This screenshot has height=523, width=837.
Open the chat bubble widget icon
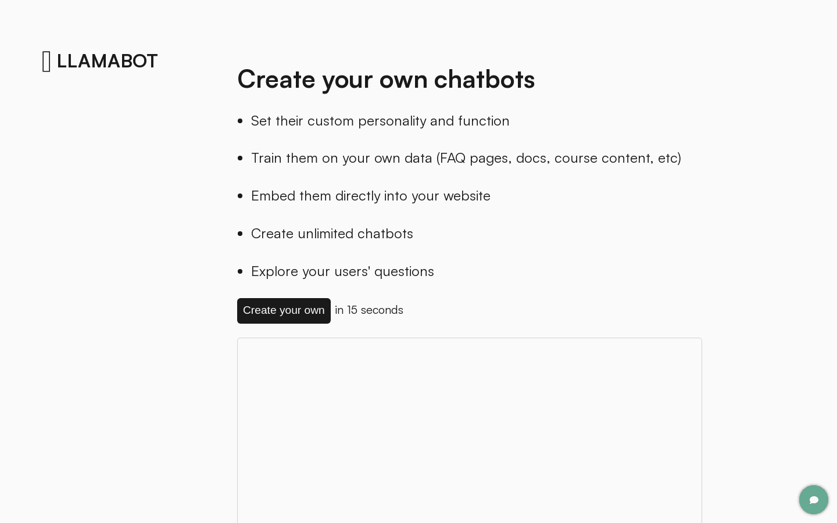pos(813,500)
